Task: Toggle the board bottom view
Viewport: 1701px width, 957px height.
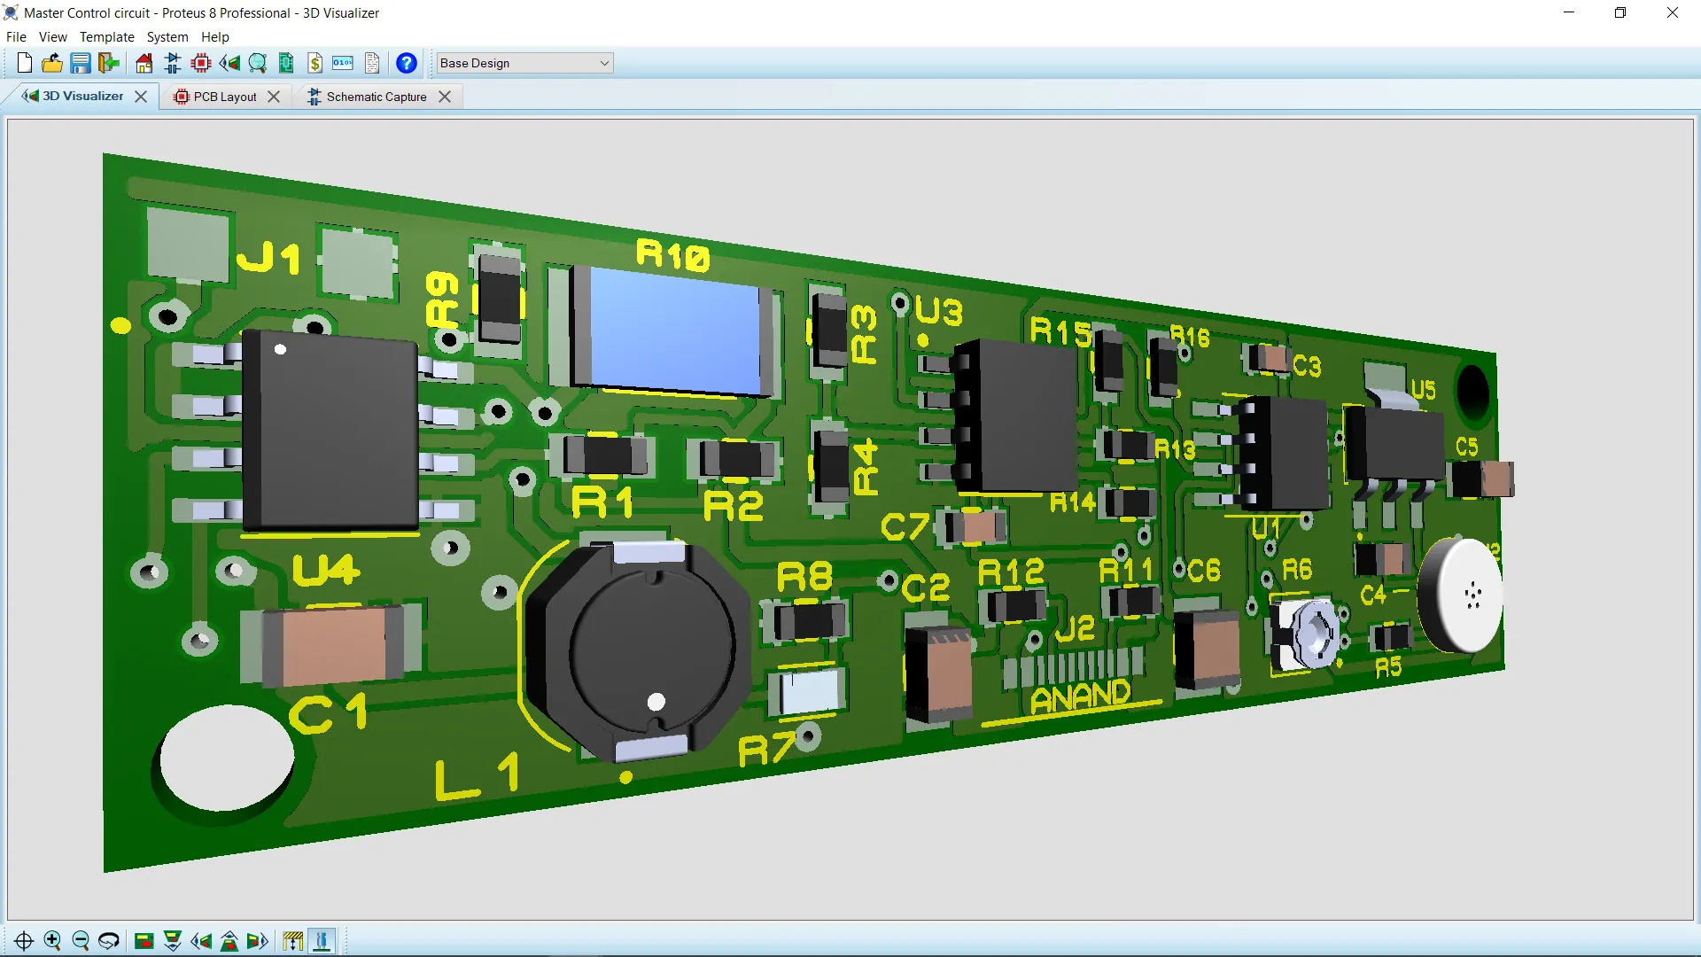Action: (172, 940)
